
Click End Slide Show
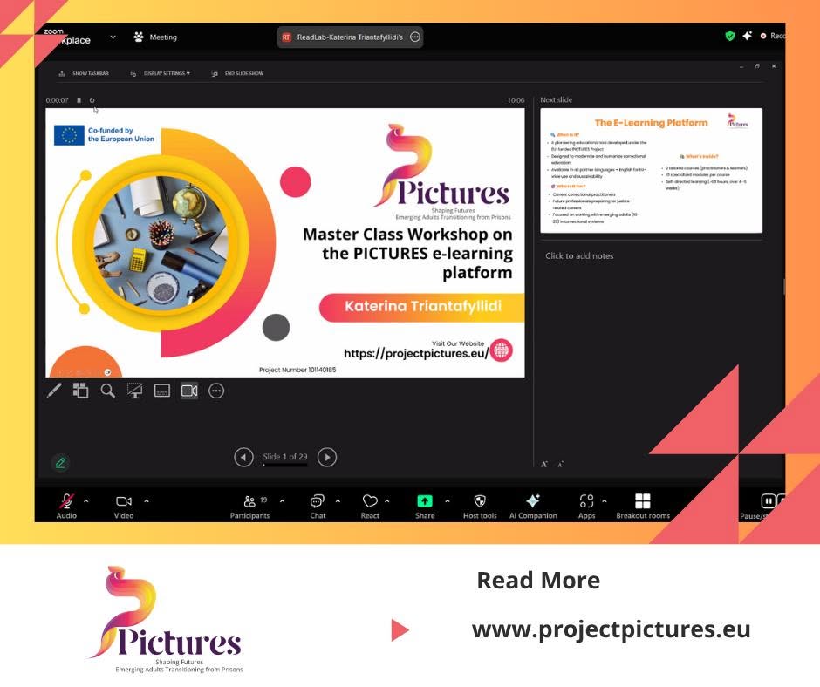click(x=237, y=73)
